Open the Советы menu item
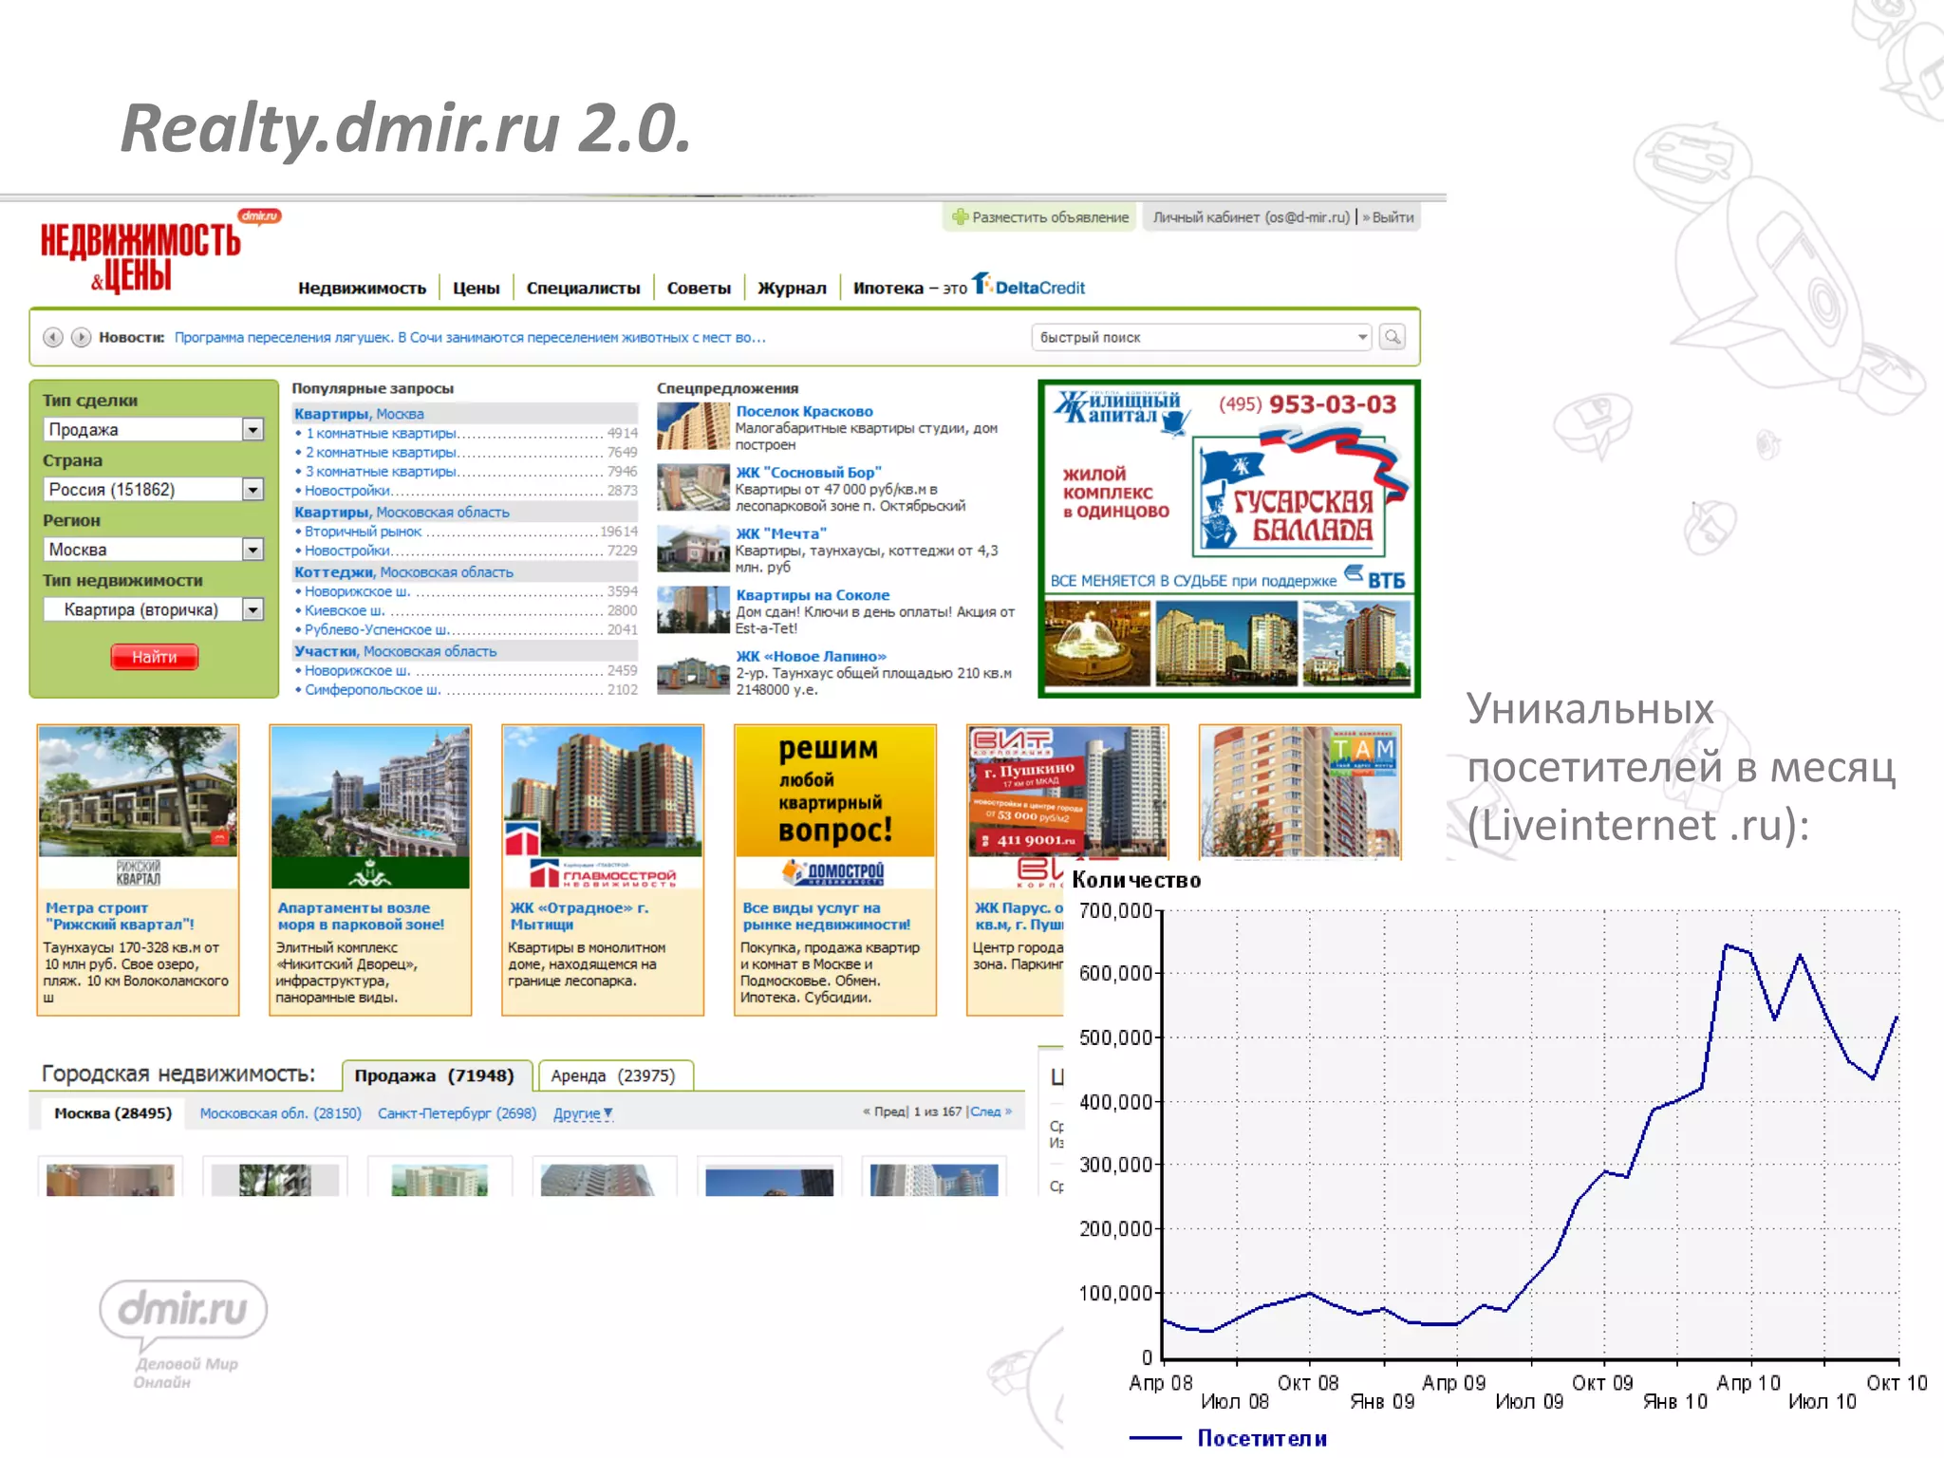Screen dimensions: 1944x1458 point(699,288)
